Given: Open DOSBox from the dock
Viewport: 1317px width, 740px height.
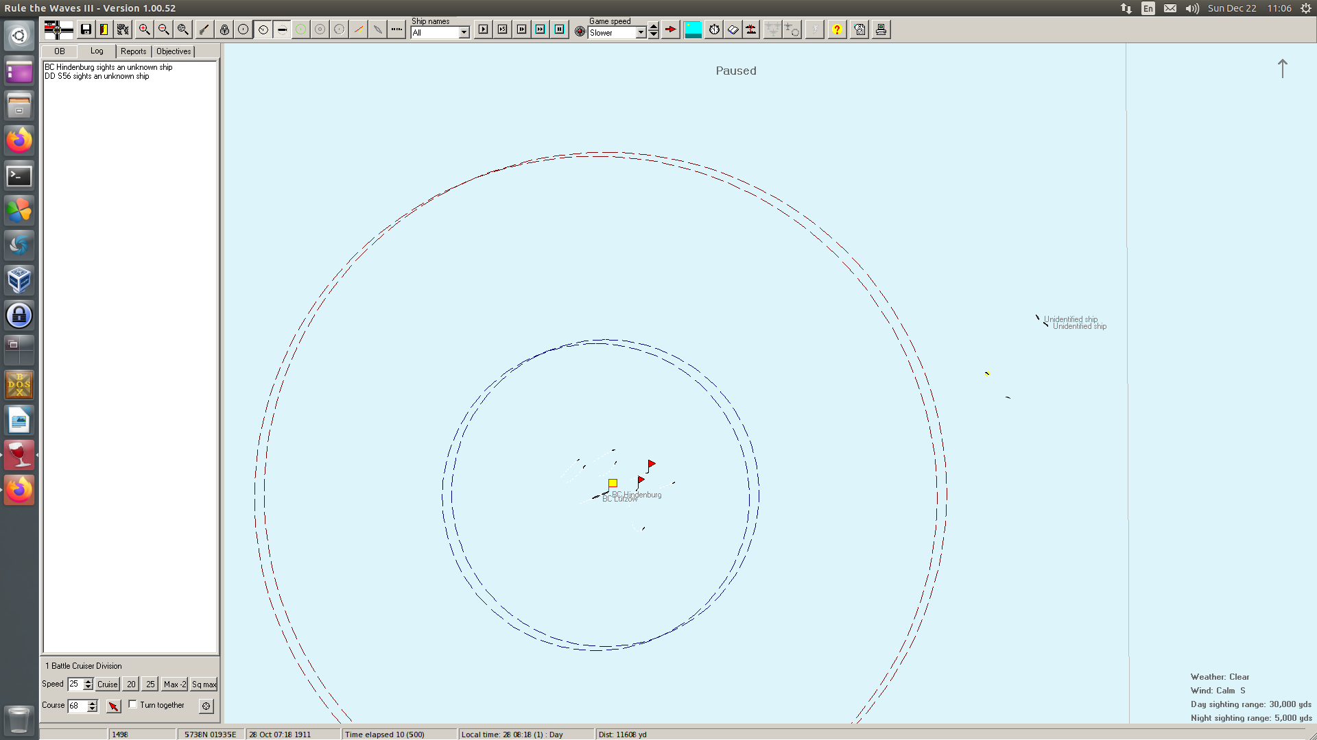Looking at the screenshot, I should click(x=19, y=385).
